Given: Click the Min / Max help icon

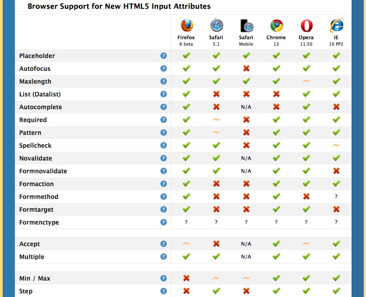Looking at the screenshot, I should tap(164, 278).
